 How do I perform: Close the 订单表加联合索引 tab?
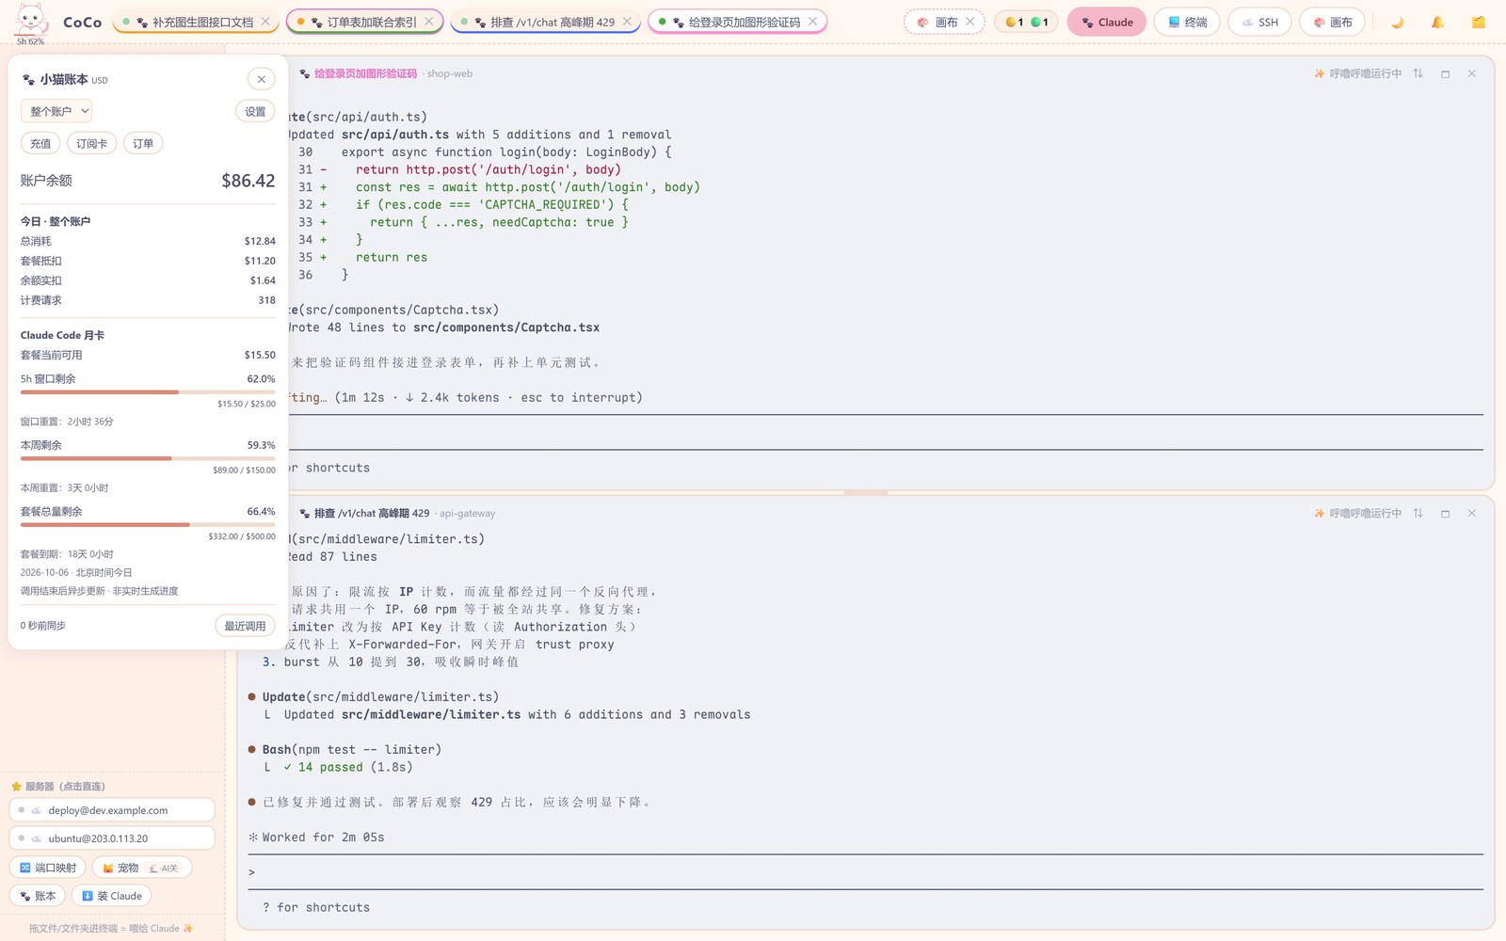click(x=429, y=22)
